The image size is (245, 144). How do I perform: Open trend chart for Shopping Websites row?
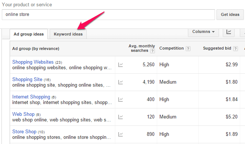tap(120, 65)
